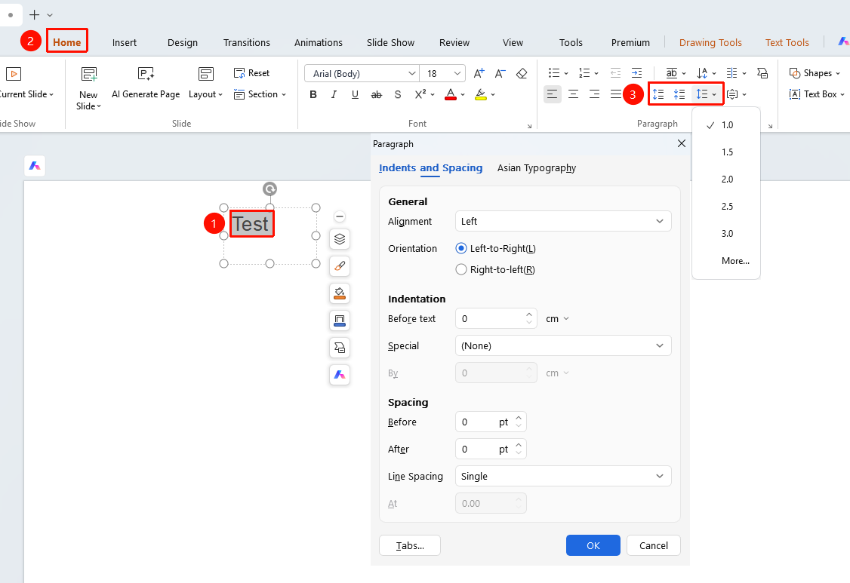Open the Tabs... settings button

point(410,545)
